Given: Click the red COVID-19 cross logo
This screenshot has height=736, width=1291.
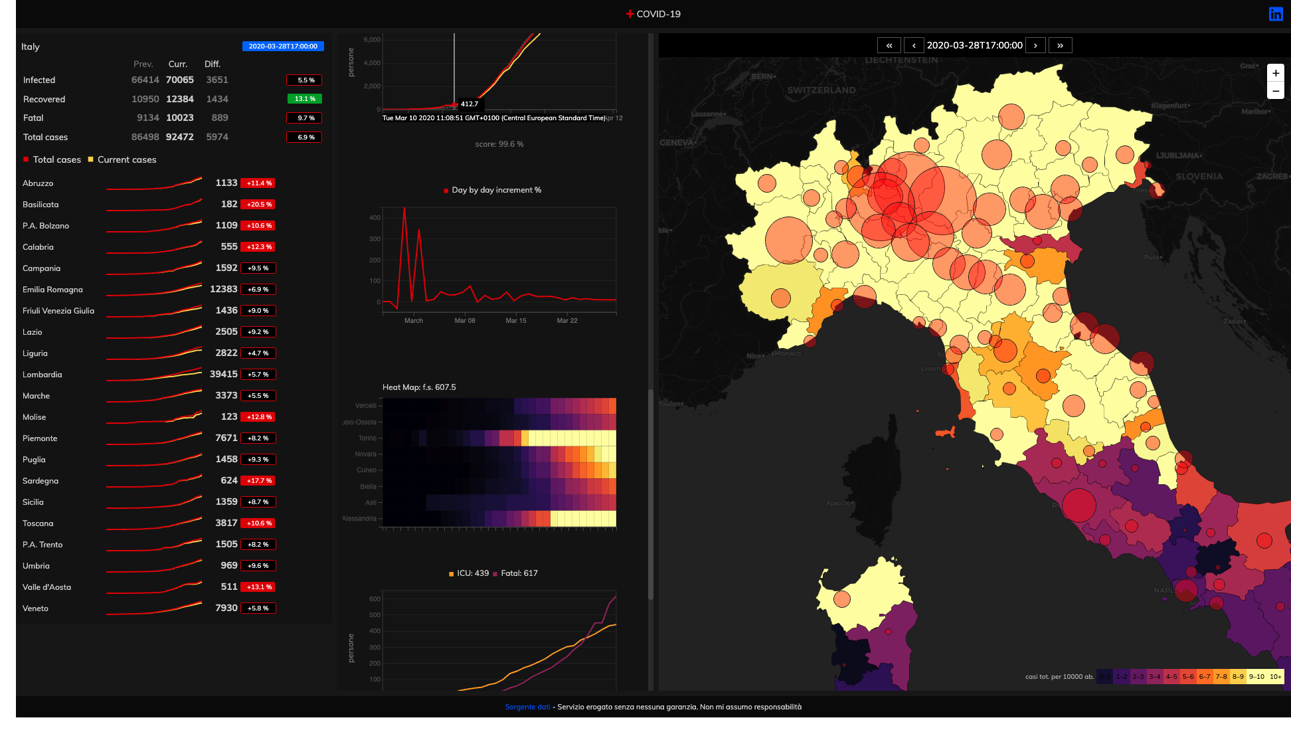Looking at the screenshot, I should pos(630,14).
